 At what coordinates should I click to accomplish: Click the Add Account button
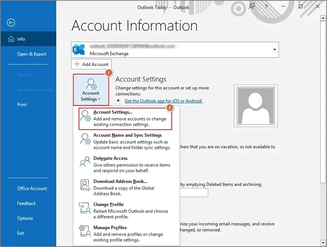pos(92,64)
